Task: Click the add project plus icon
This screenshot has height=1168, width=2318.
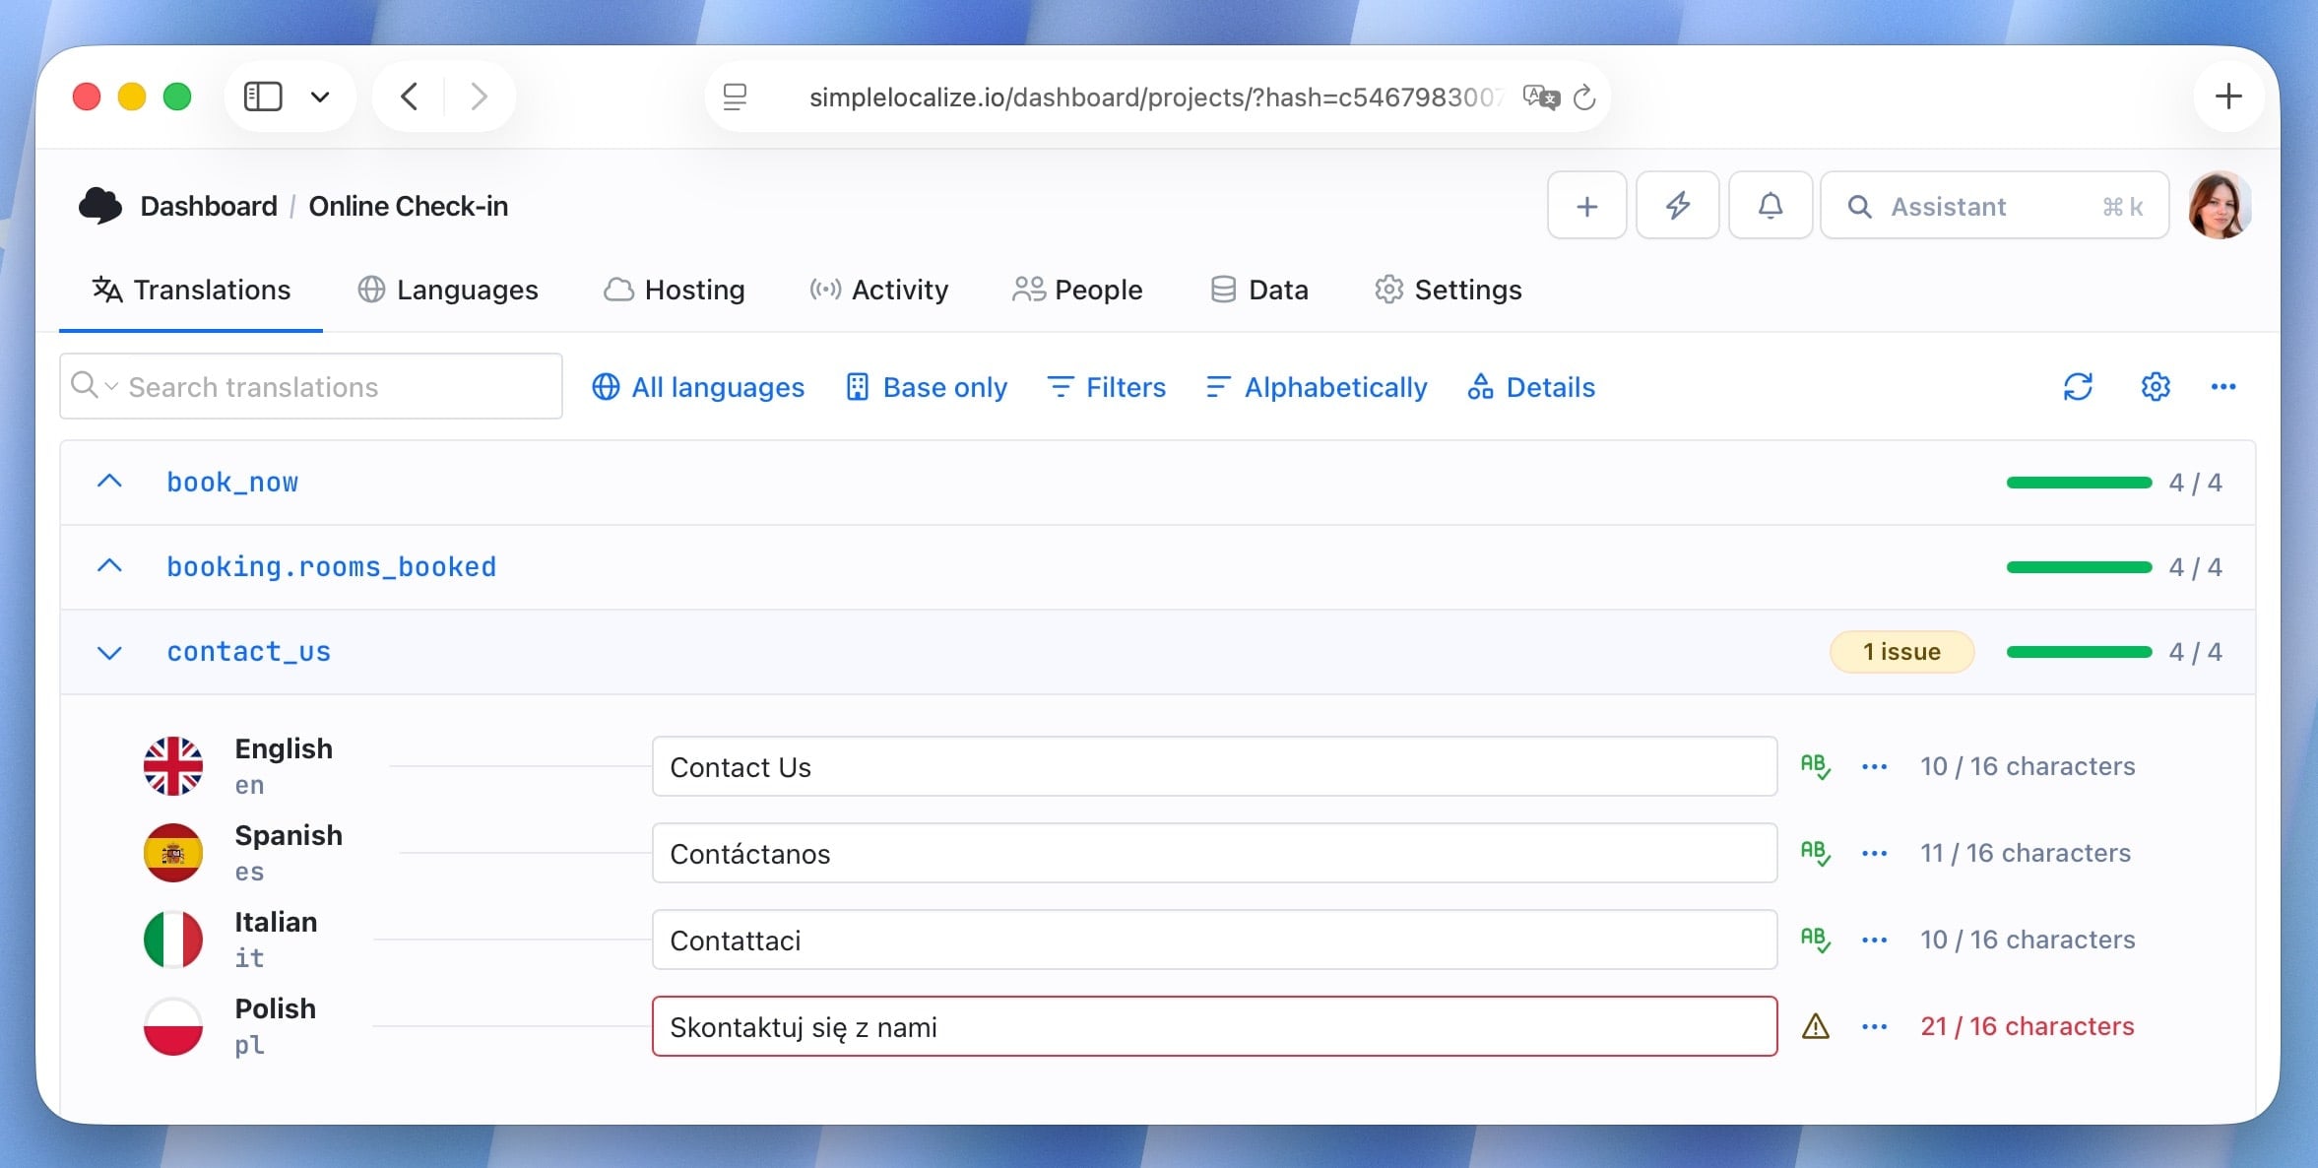Action: (1586, 205)
